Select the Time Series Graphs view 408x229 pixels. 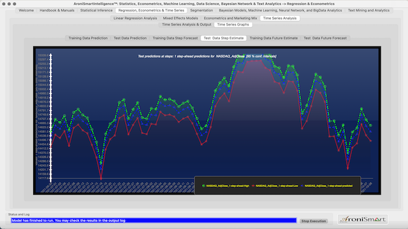tap(233, 24)
